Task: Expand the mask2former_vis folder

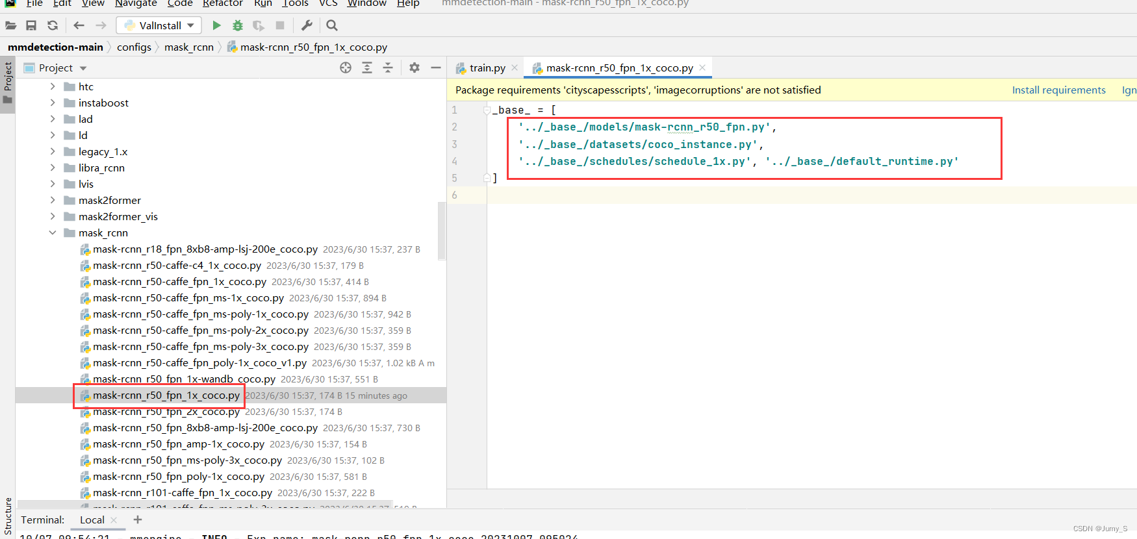Action: tap(53, 216)
